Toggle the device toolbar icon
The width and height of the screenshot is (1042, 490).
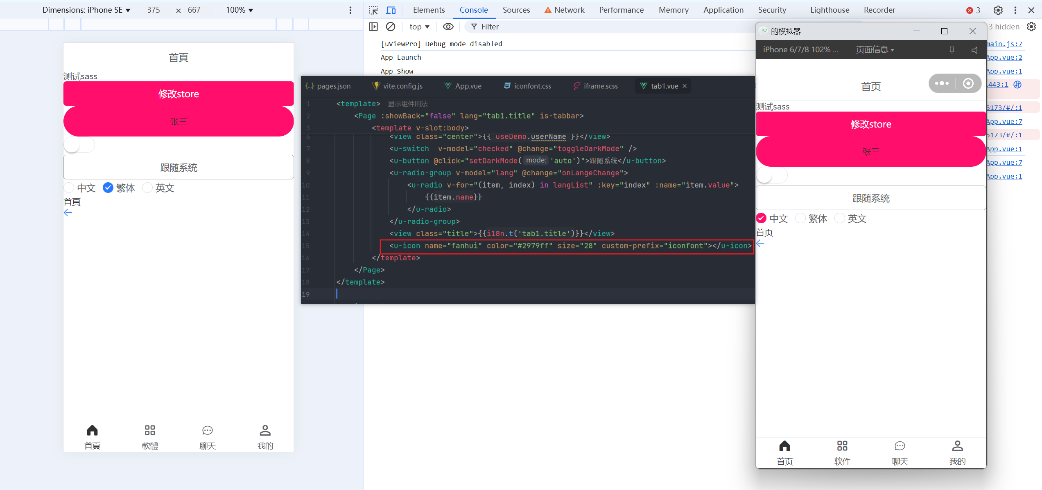click(391, 10)
